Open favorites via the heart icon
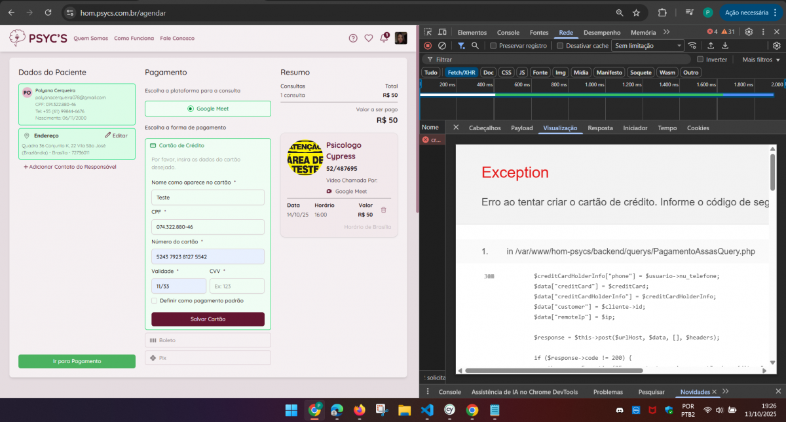The image size is (786, 422). click(369, 39)
